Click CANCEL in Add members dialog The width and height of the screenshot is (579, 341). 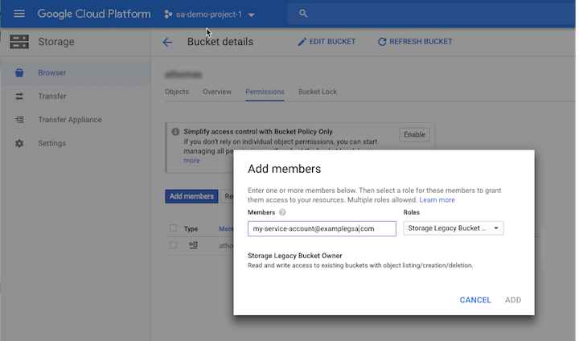click(x=475, y=300)
